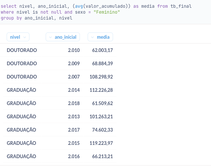Screen dimensions: 211x167
Task: Click the group by line in SQL editor
Action: click(x=36, y=18)
